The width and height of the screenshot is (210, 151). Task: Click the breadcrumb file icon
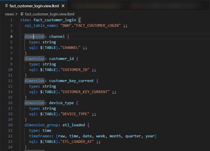pos(22,14)
